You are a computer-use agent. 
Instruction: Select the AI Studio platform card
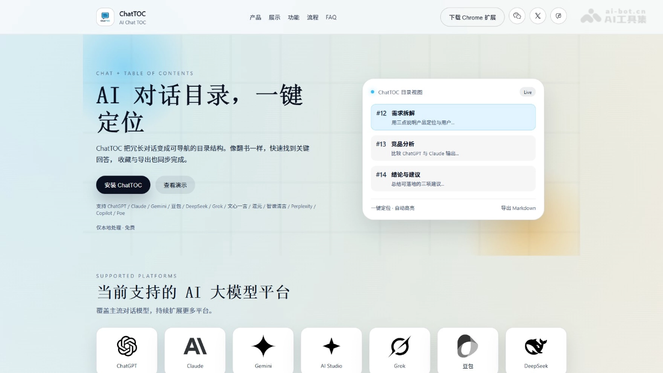pyautogui.click(x=331, y=350)
